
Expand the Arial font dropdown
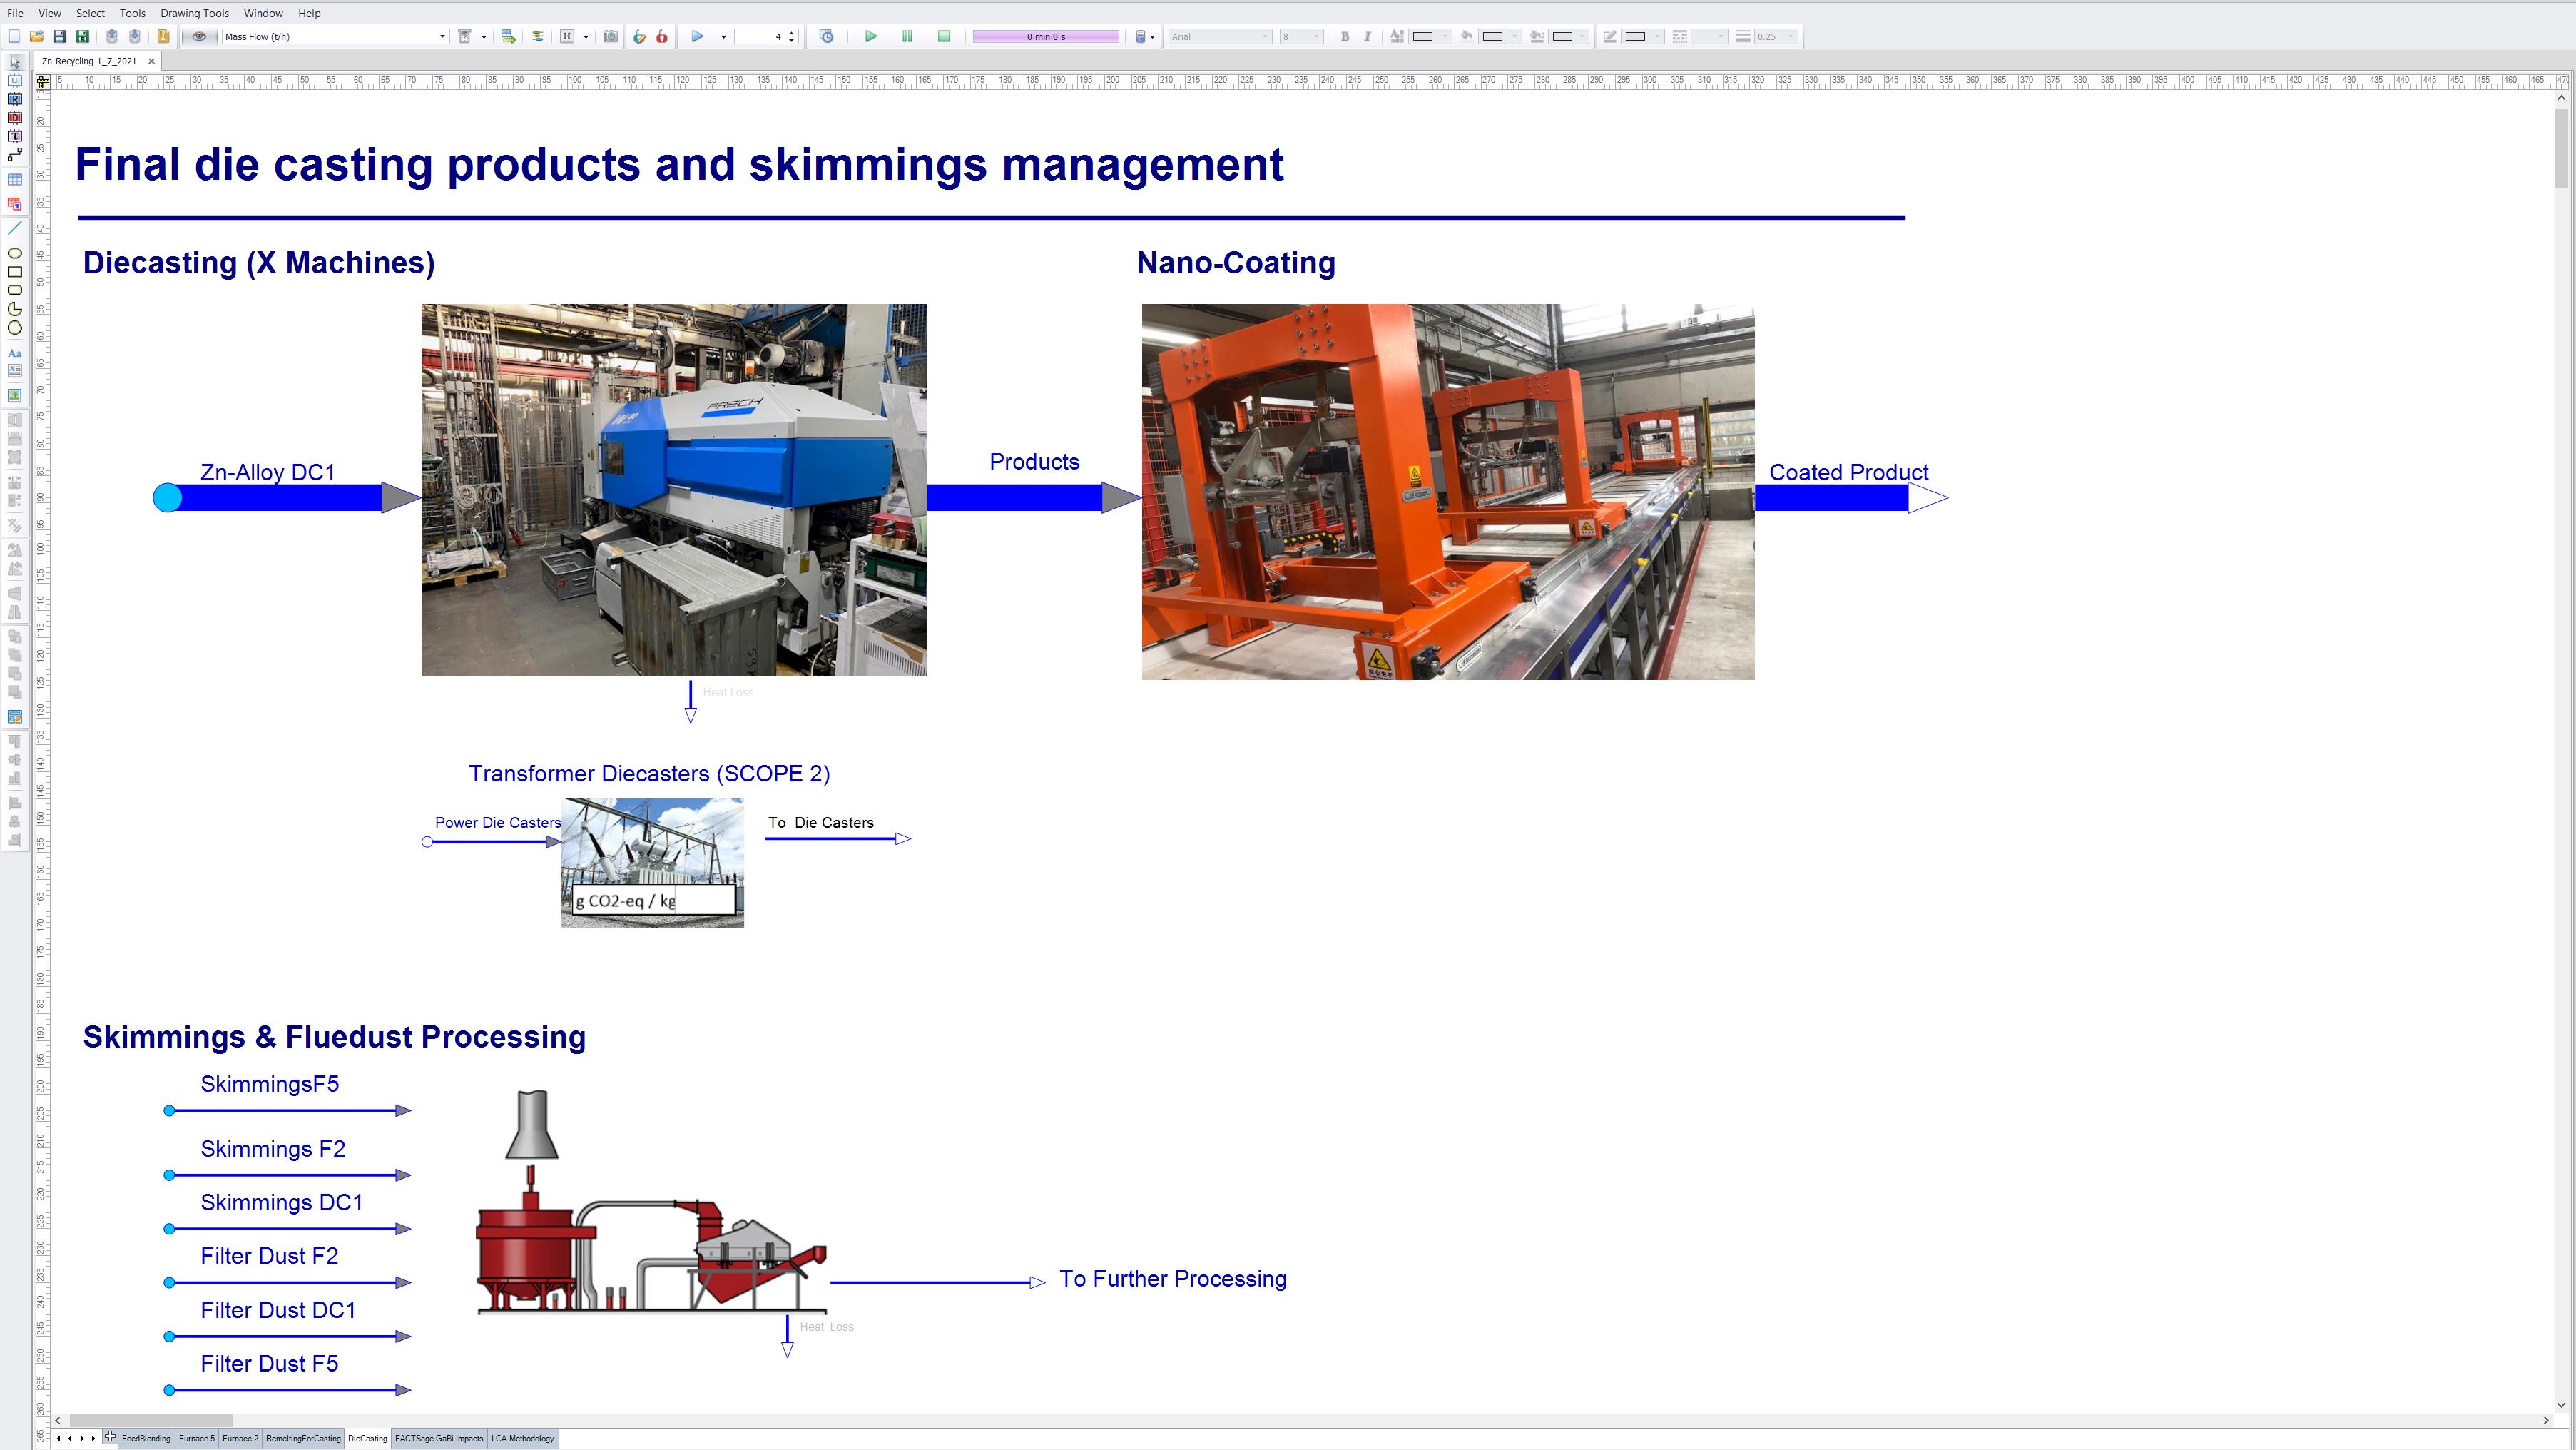pos(1264,37)
